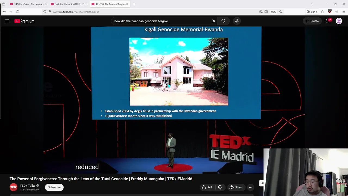Click the browser URL address field
The image size is (348, 196).
[155, 12]
